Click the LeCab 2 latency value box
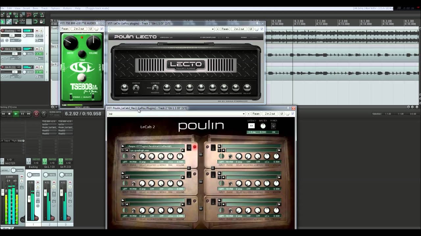 coord(251,126)
